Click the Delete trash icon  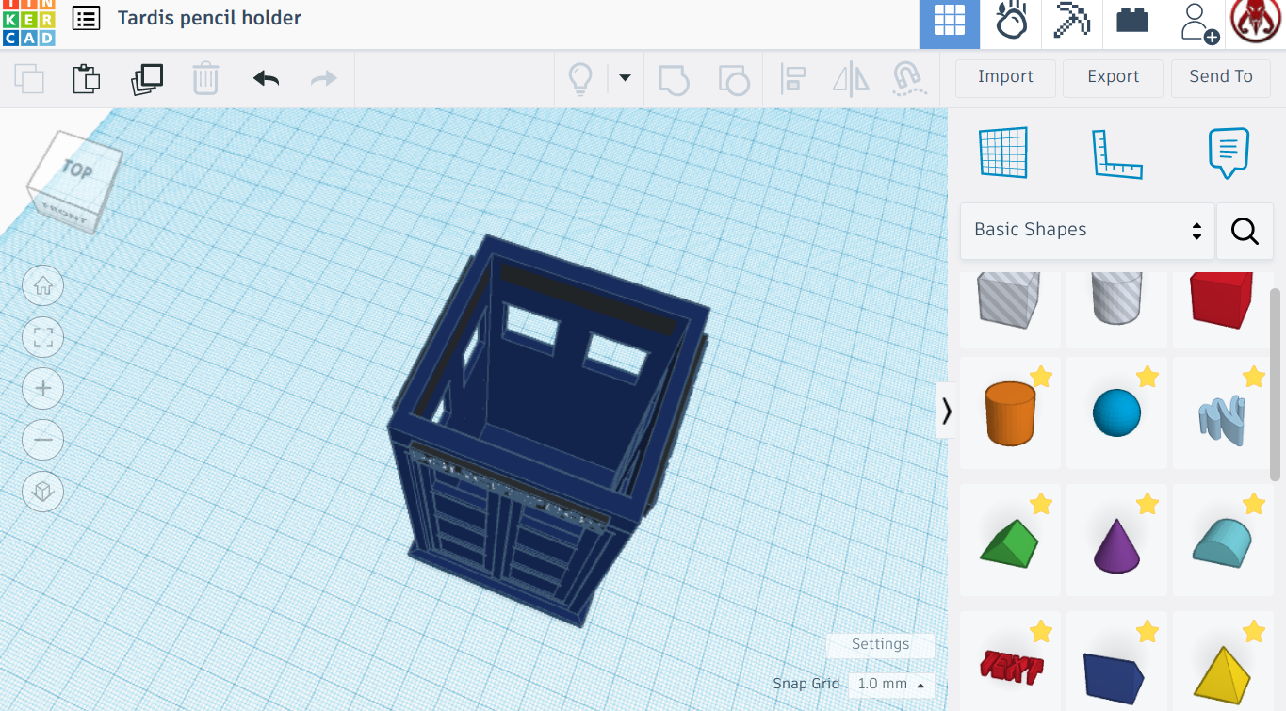tap(205, 78)
